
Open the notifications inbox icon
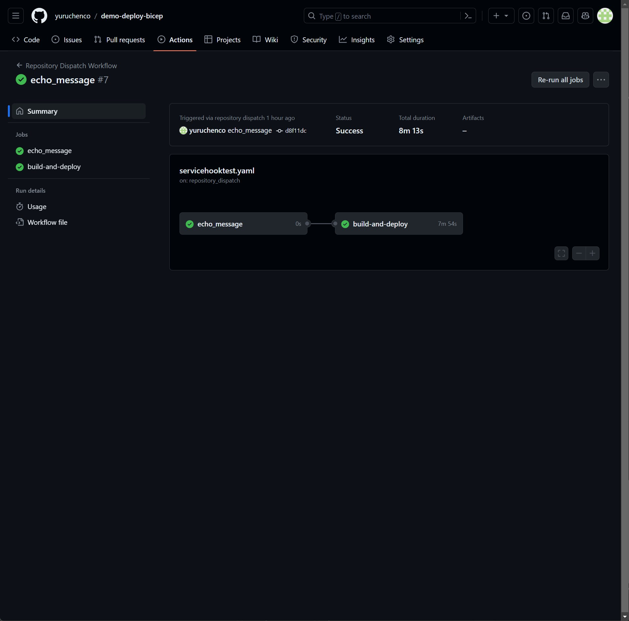[x=566, y=16]
